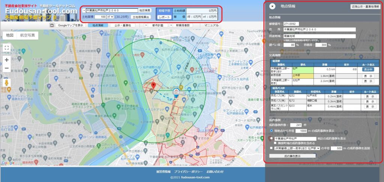Toggle fullscreen map view
Image resolution: width=384 pixels, height=182 pixels.
[7, 47]
